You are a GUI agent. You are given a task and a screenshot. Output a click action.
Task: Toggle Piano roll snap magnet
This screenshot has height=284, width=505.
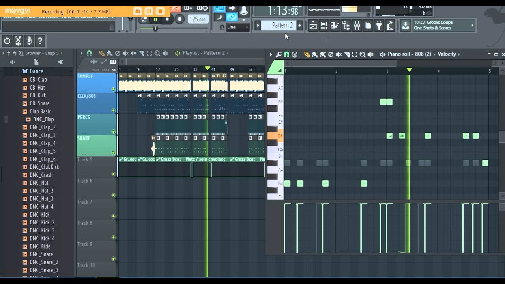[x=286, y=54]
